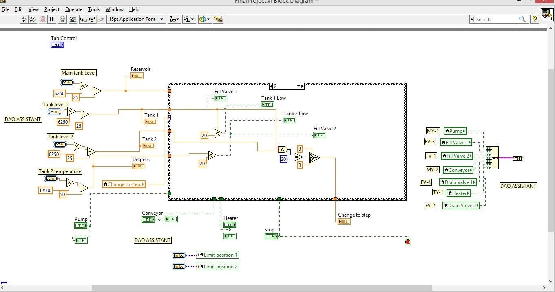Click the Retain Wire Values icon

73,19
